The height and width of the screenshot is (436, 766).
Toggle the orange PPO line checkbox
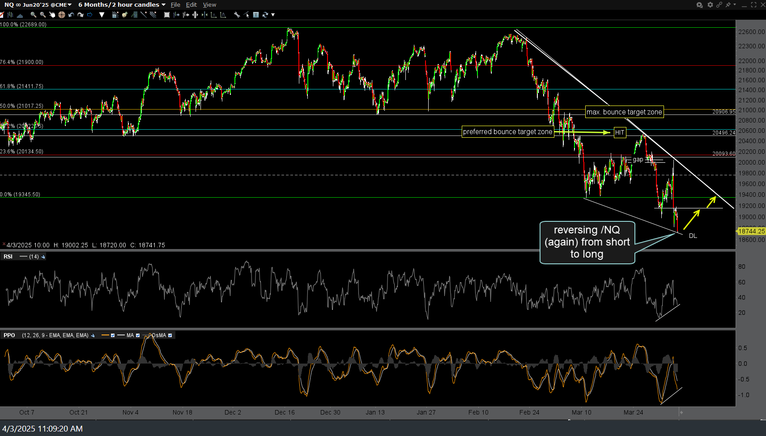[x=113, y=335]
